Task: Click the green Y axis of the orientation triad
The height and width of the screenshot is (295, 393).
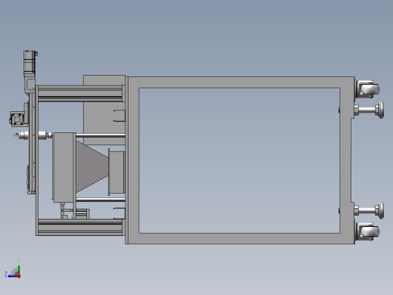Action: [19, 269]
